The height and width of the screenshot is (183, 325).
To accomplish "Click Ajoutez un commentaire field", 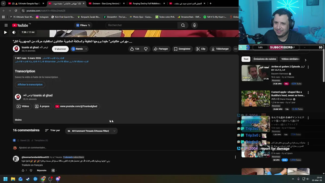I will tap(127, 148).
